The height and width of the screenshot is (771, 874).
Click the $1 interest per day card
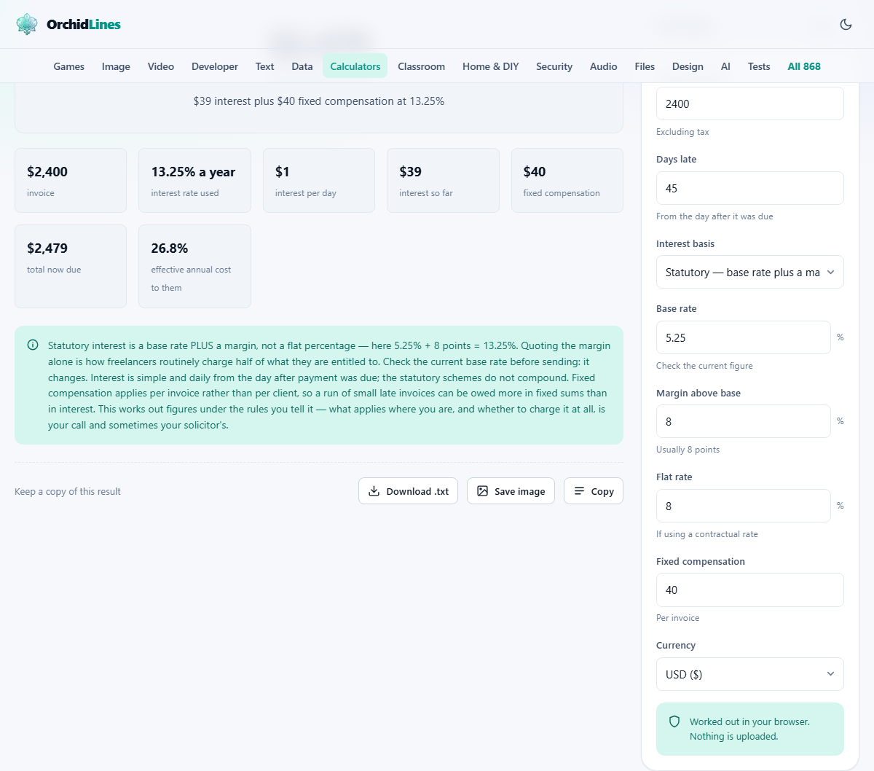[x=319, y=181]
